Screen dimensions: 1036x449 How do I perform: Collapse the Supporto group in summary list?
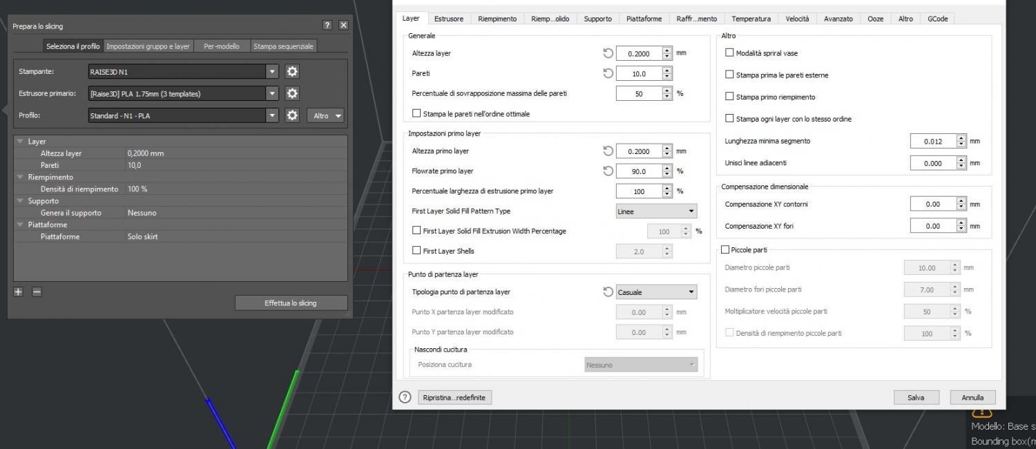tap(20, 200)
